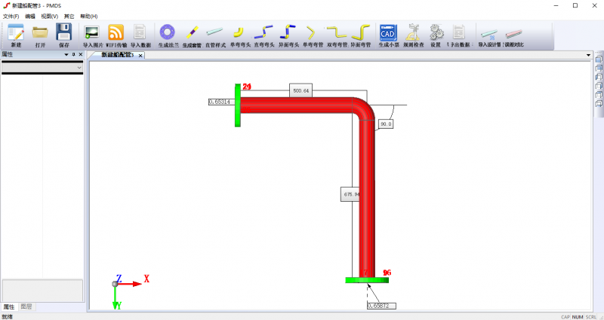This screenshot has width=604, height=320.
Task: Open a file with 打开 icon
Action: tap(40, 32)
